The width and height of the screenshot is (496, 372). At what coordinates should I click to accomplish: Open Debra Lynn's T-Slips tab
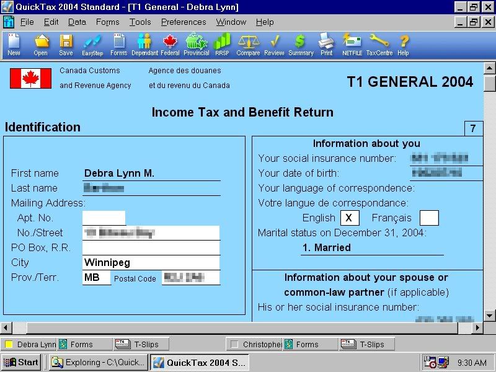click(x=141, y=344)
